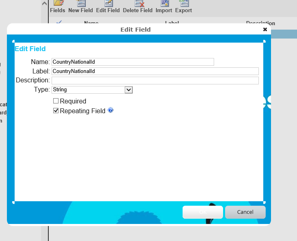Click the Description input field
Screen dimensions: 297x241
pos(155,80)
